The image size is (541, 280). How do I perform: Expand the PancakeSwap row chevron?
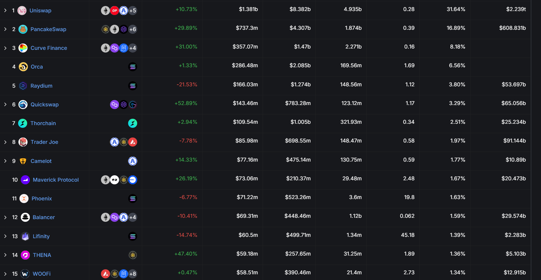coord(5,29)
